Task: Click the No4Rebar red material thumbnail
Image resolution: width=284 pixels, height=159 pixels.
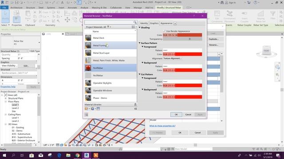Action: click(88, 68)
